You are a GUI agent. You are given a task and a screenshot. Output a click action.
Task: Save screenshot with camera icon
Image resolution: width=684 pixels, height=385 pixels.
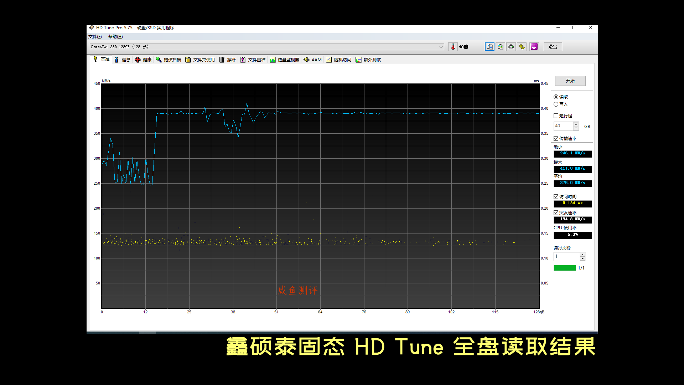point(511,47)
